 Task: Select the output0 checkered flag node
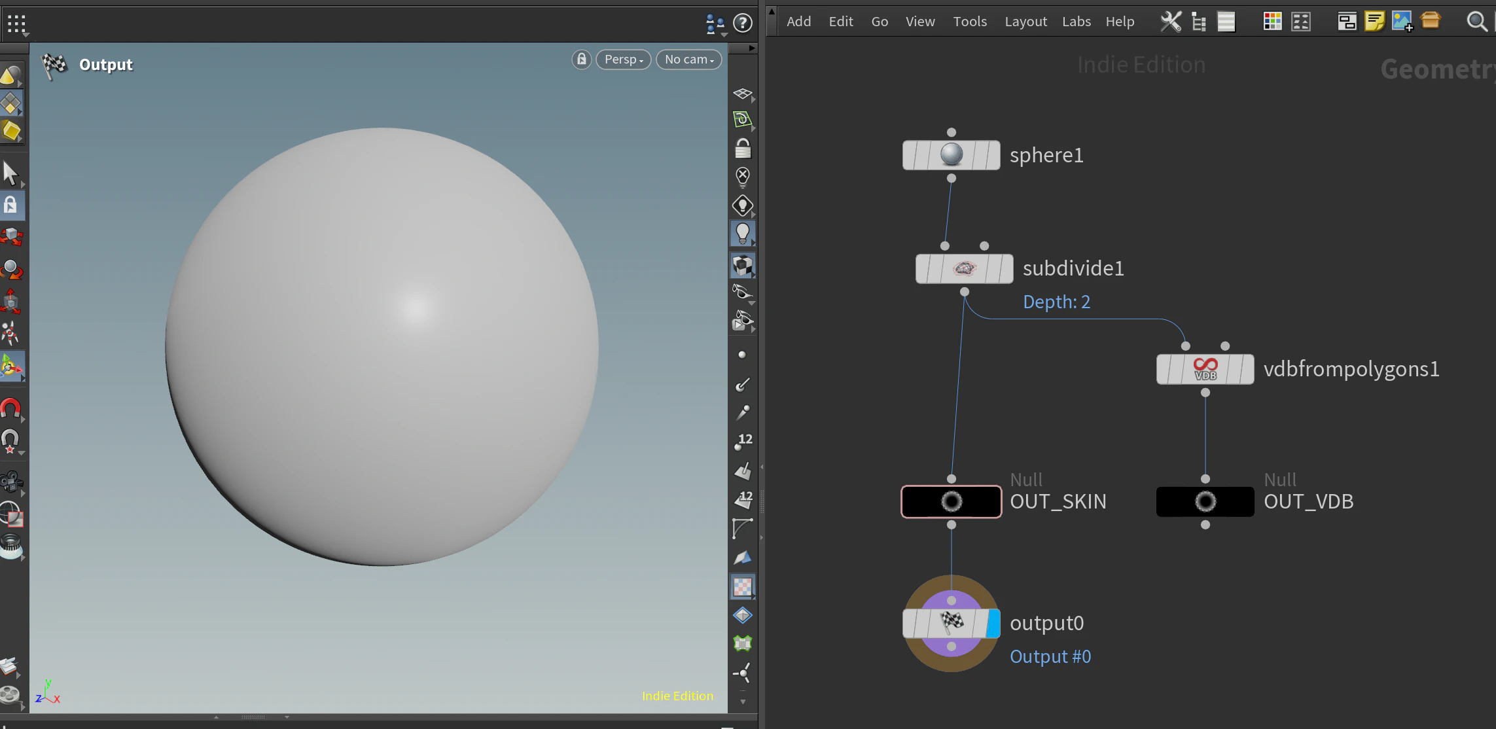952,623
